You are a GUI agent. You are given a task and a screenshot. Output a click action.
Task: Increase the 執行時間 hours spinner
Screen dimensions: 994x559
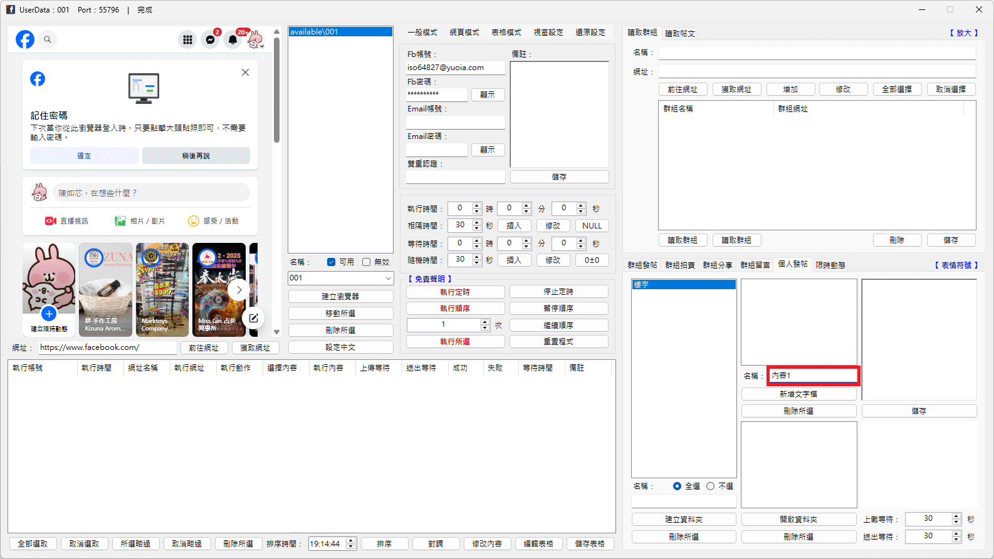tap(477, 205)
